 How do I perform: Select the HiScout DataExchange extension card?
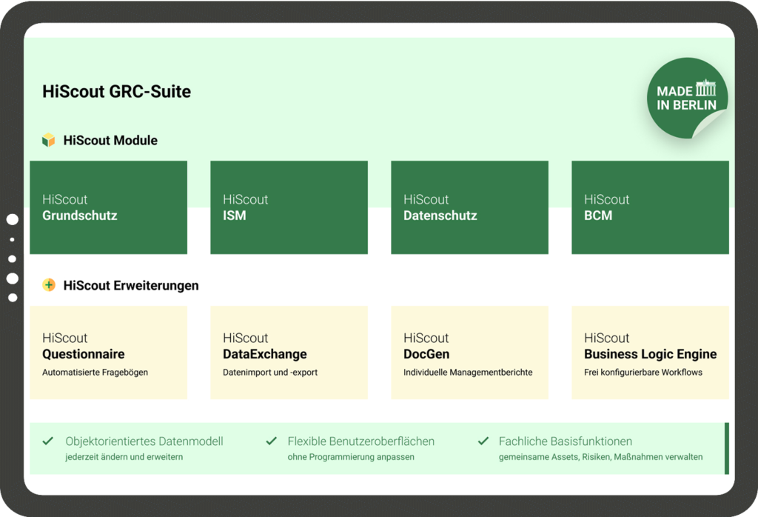289,353
